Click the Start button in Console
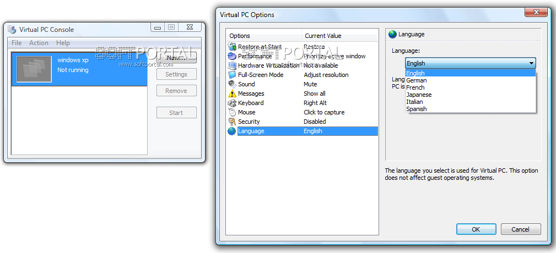The image size is (556, 253). [x=176, y=113]
